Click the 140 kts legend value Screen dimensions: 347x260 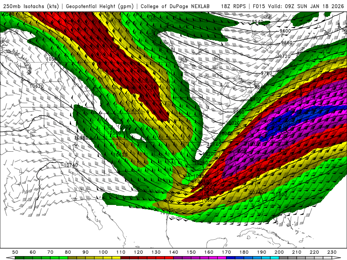173,252
